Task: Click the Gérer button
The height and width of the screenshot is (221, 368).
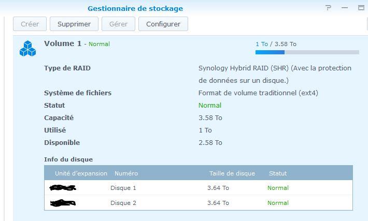Action: click(118, 24)
